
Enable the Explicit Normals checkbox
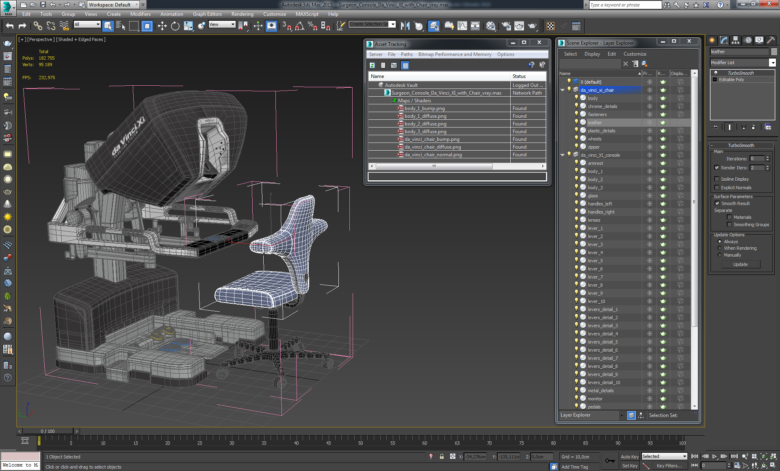tap(717, 188)
